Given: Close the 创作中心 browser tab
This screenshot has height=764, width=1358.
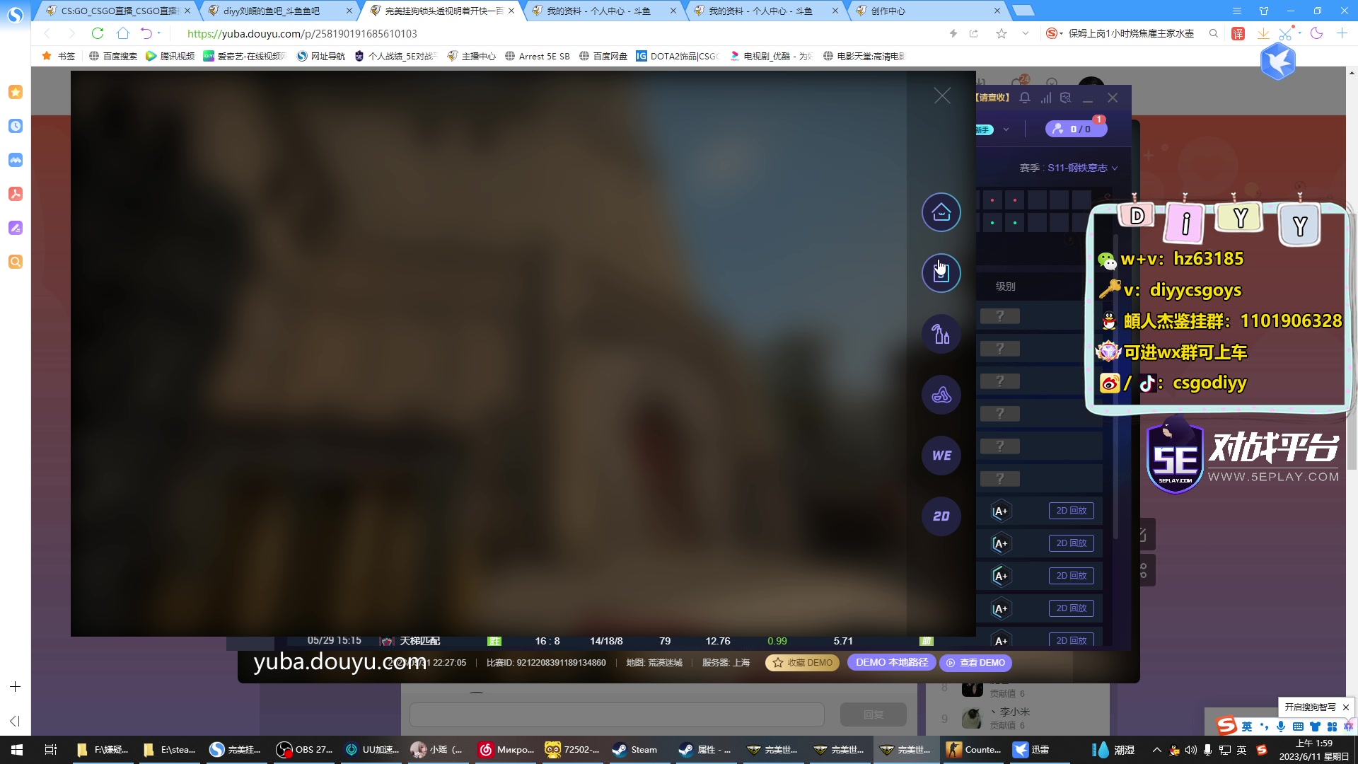Looking at the screenshot, I should pos(997,11).
